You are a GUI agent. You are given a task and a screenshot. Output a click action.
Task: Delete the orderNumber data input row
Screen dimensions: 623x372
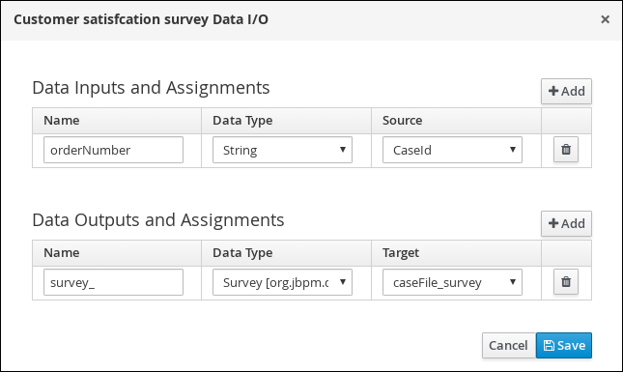pos(566,150)
